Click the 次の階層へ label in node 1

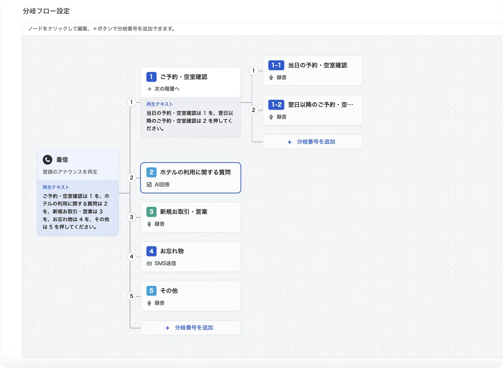tap(167, 89)
